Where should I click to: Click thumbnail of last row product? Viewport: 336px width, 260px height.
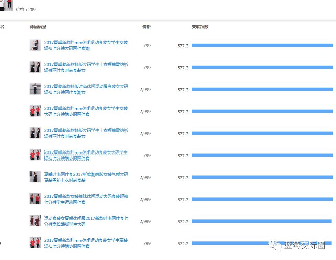click(35, 243)
